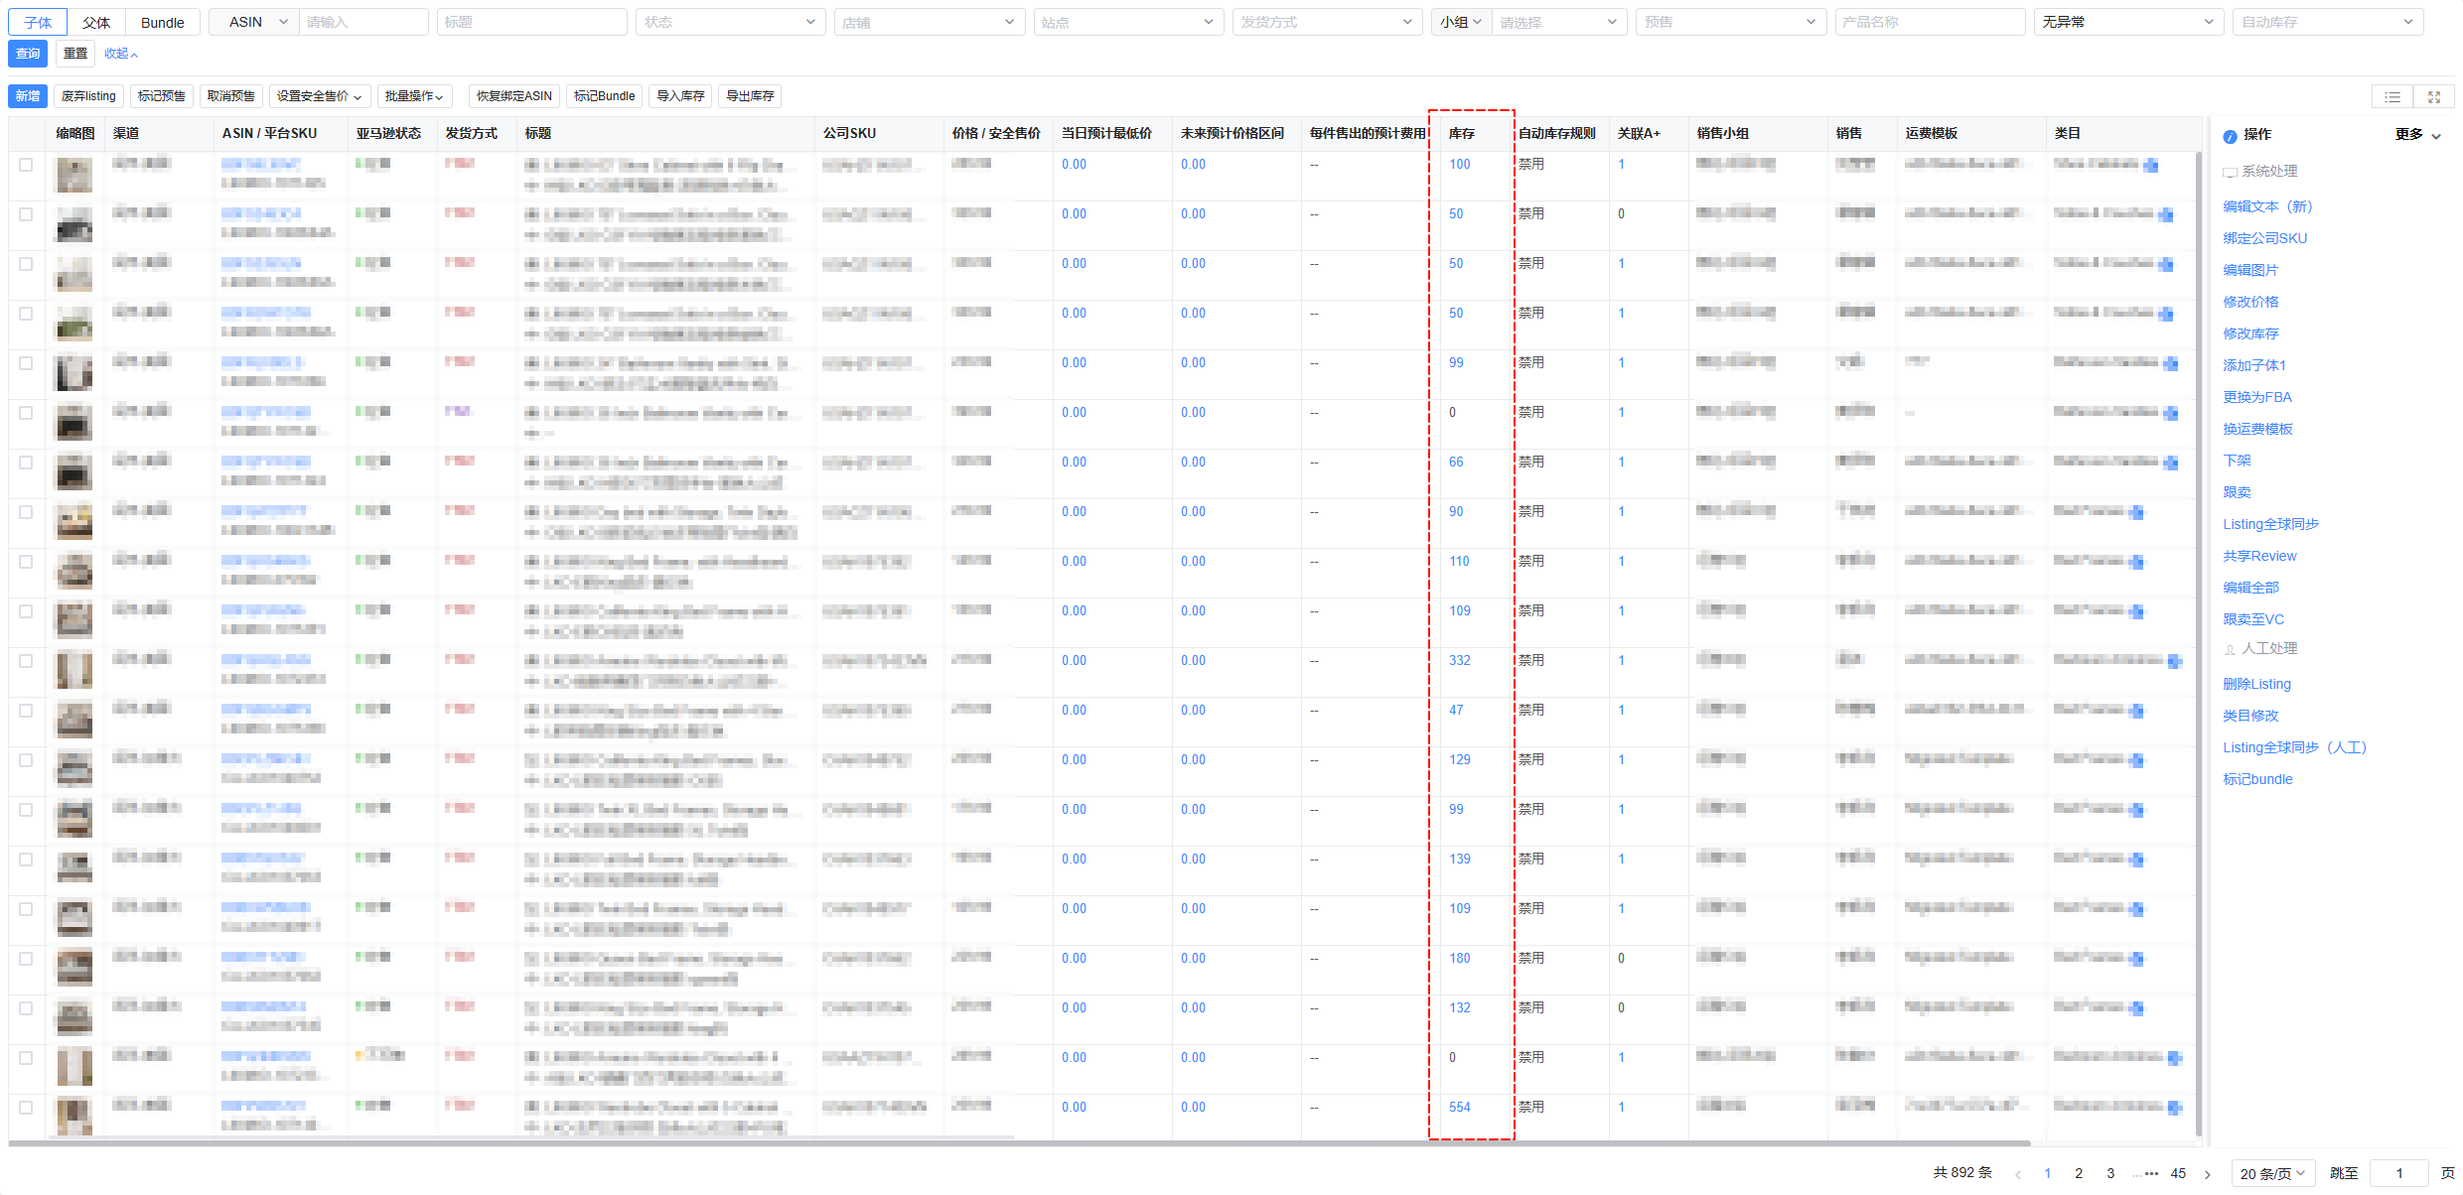Viewport: 2463px width, 1195px height.
Task: Click the 标题 filter input field
Action: tap(531, 22)
